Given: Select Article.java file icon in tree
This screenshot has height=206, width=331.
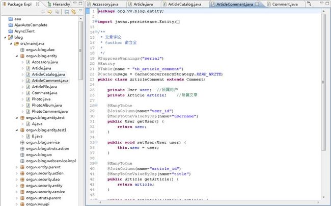Looking at the screenshot, I should [28, 68].
